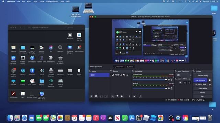The width and height of the screenshot is (220, 123).
Task: Click Exit button in Controls
Action: pos(202,96)
